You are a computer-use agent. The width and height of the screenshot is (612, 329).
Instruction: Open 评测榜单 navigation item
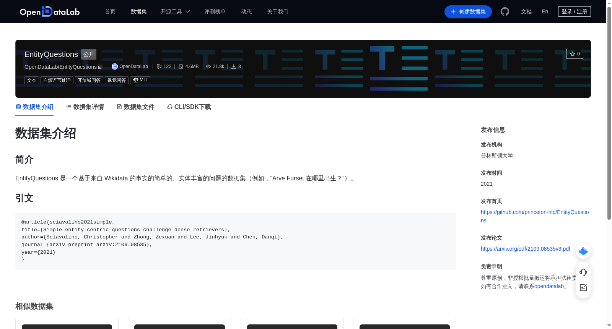(215, 11)
